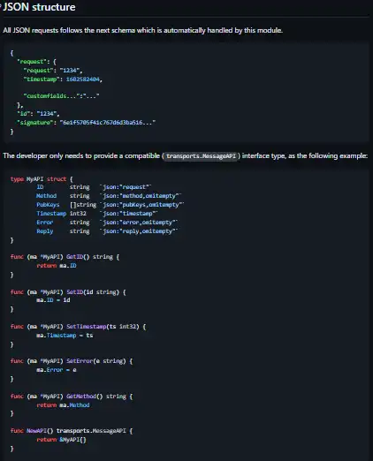Click the "ma.Timestamp = ts" line
This screenshot has height=461, width=373.
(x=65, y=336)
